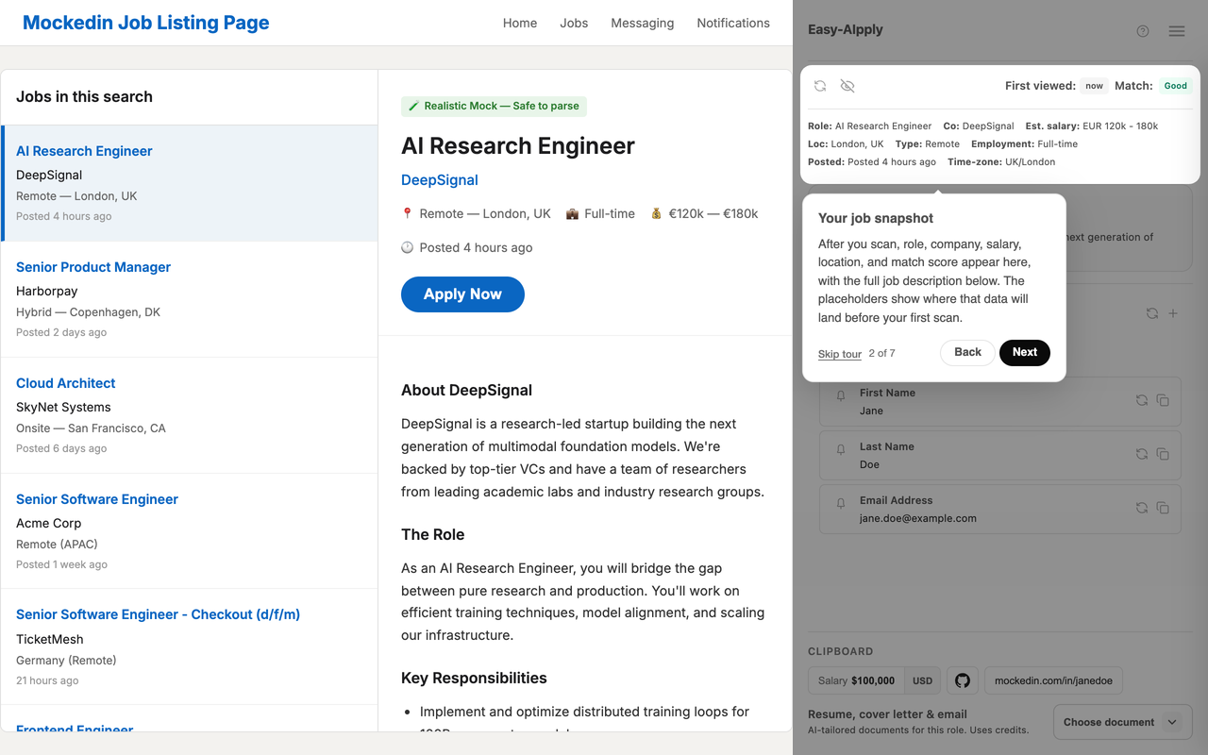Click the €120k — €180k salary text
The height and width of the screenshot is (755, 1208).
tap(713, 214)
